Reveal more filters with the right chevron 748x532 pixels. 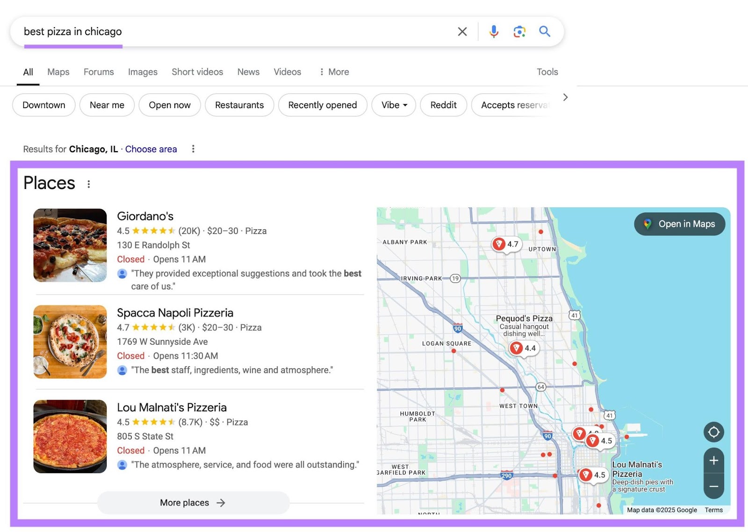point(565,97)
